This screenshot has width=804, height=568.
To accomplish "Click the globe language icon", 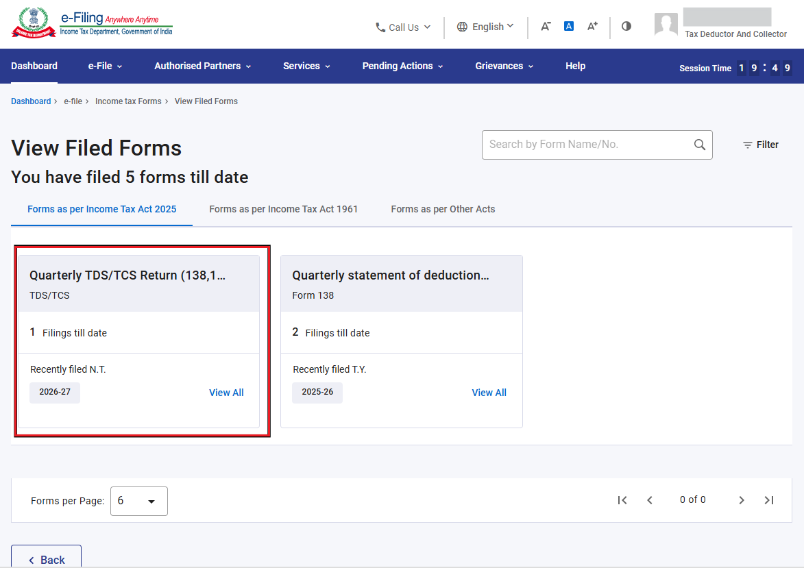I will [462, 27].
